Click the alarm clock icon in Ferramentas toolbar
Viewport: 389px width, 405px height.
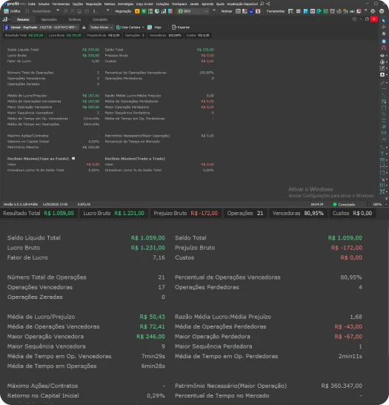point(332,11)
